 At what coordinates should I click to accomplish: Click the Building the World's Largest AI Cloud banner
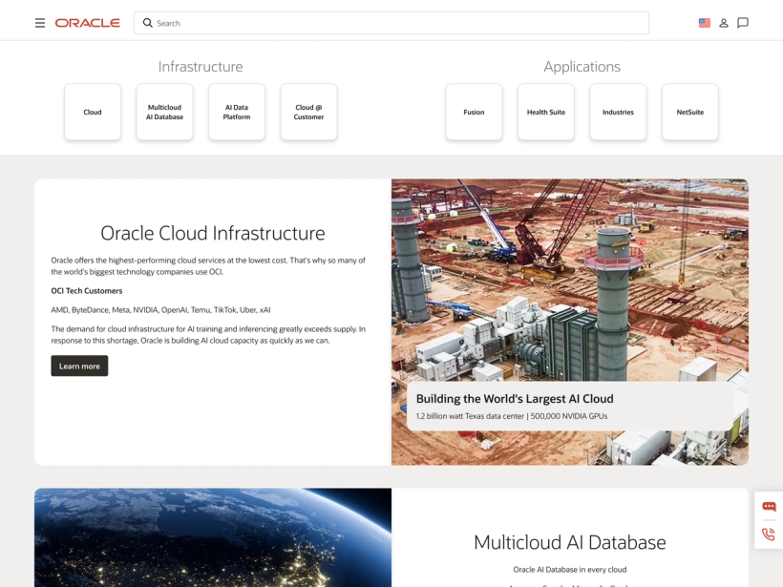tap(570, 407)
